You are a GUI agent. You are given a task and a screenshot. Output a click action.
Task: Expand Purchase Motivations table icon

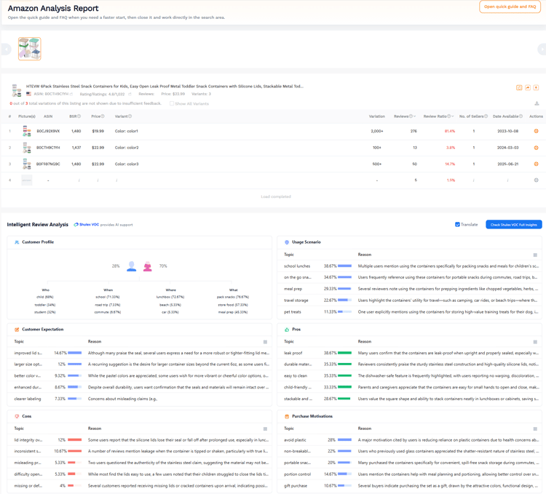[535, 429]
